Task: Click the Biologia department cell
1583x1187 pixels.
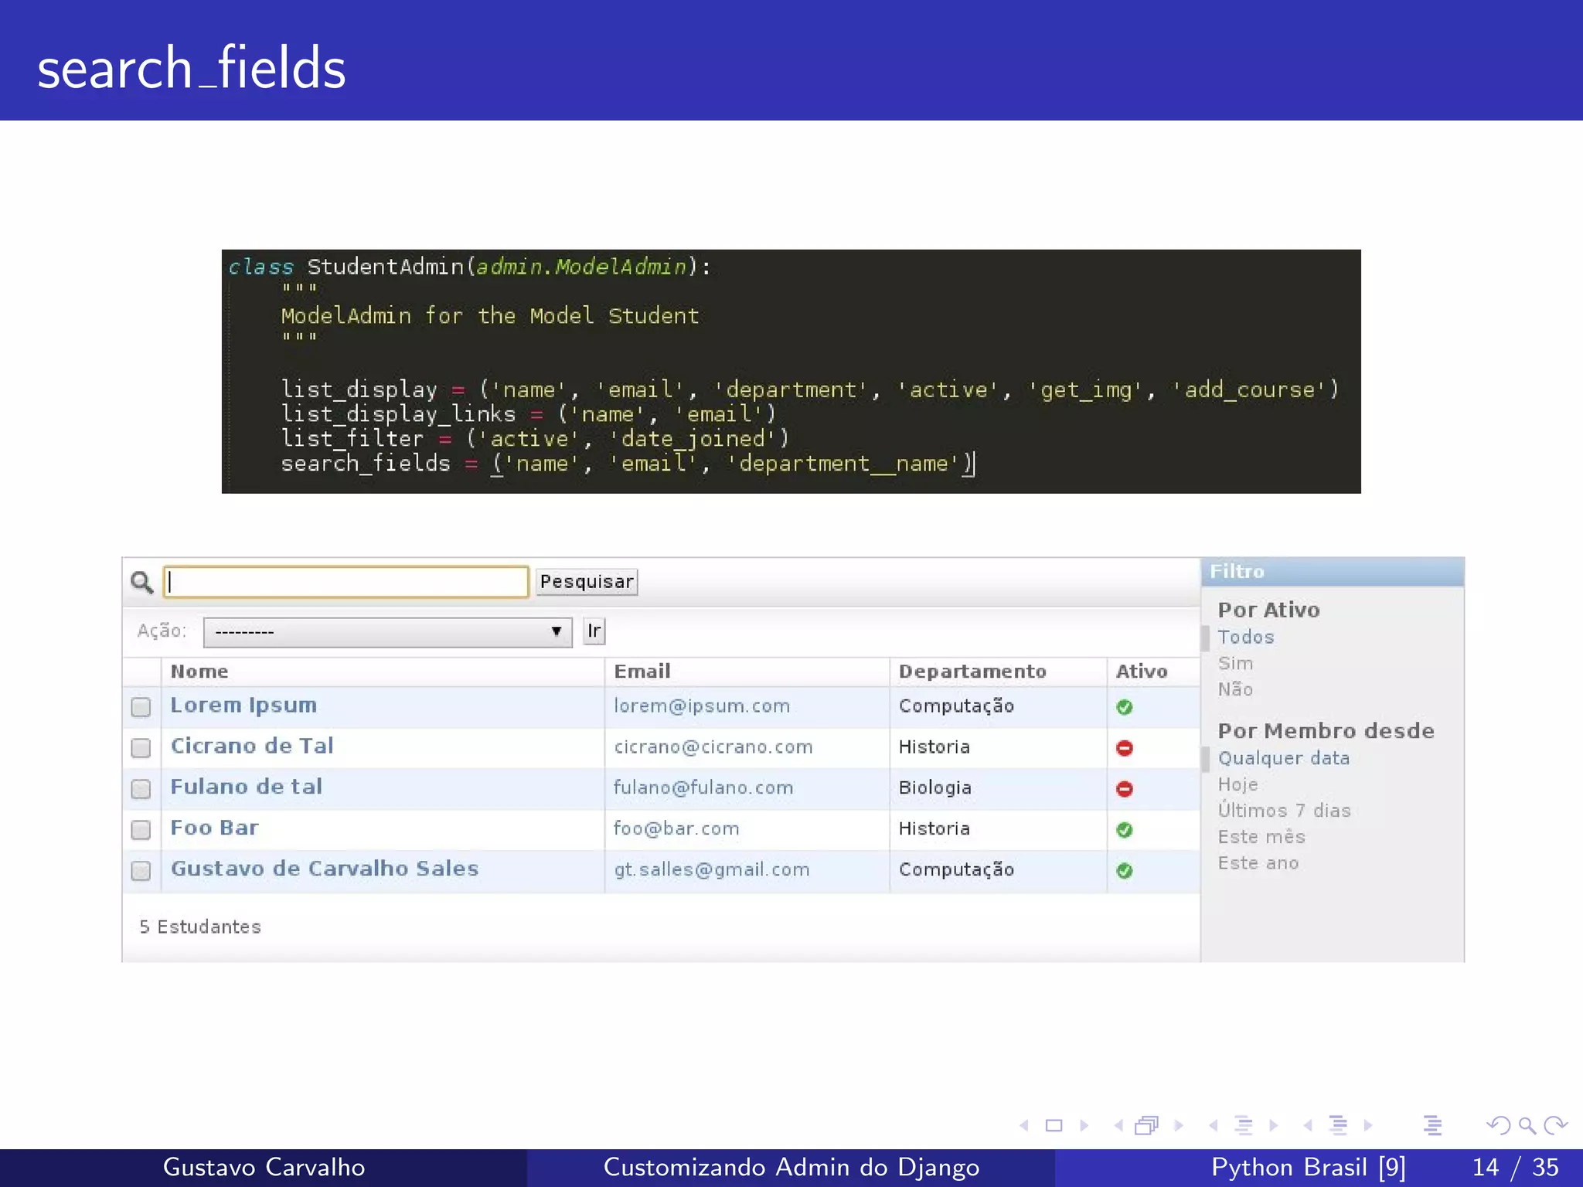Action: pos(935,788)
